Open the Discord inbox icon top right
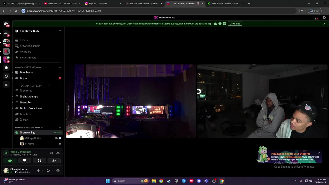 [x=316, y=18]
